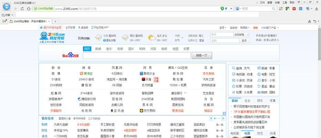Image resolution: width=321 pixels, height=138 pixels.
Task: Open the 工具 menu
Action: pyautogui.click(x=284, y=2)
